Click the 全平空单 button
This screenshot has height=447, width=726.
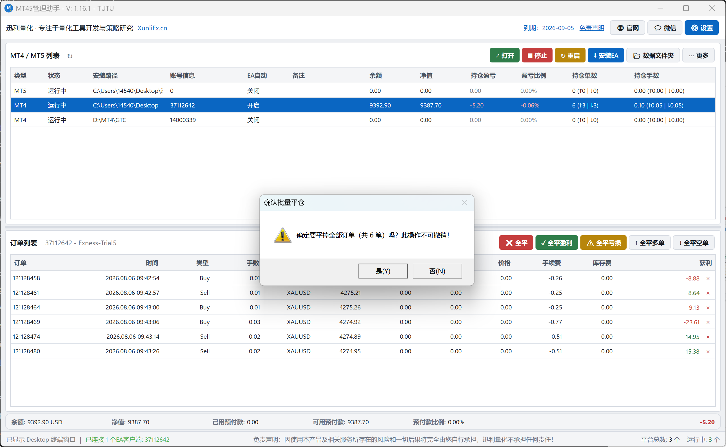point(693,243)
